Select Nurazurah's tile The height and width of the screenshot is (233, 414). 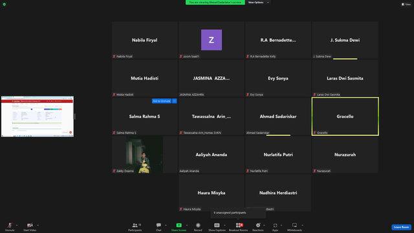[x=345, y=155]
